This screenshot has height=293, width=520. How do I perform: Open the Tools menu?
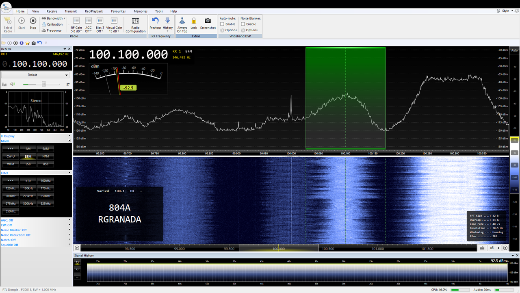[159, 11]
